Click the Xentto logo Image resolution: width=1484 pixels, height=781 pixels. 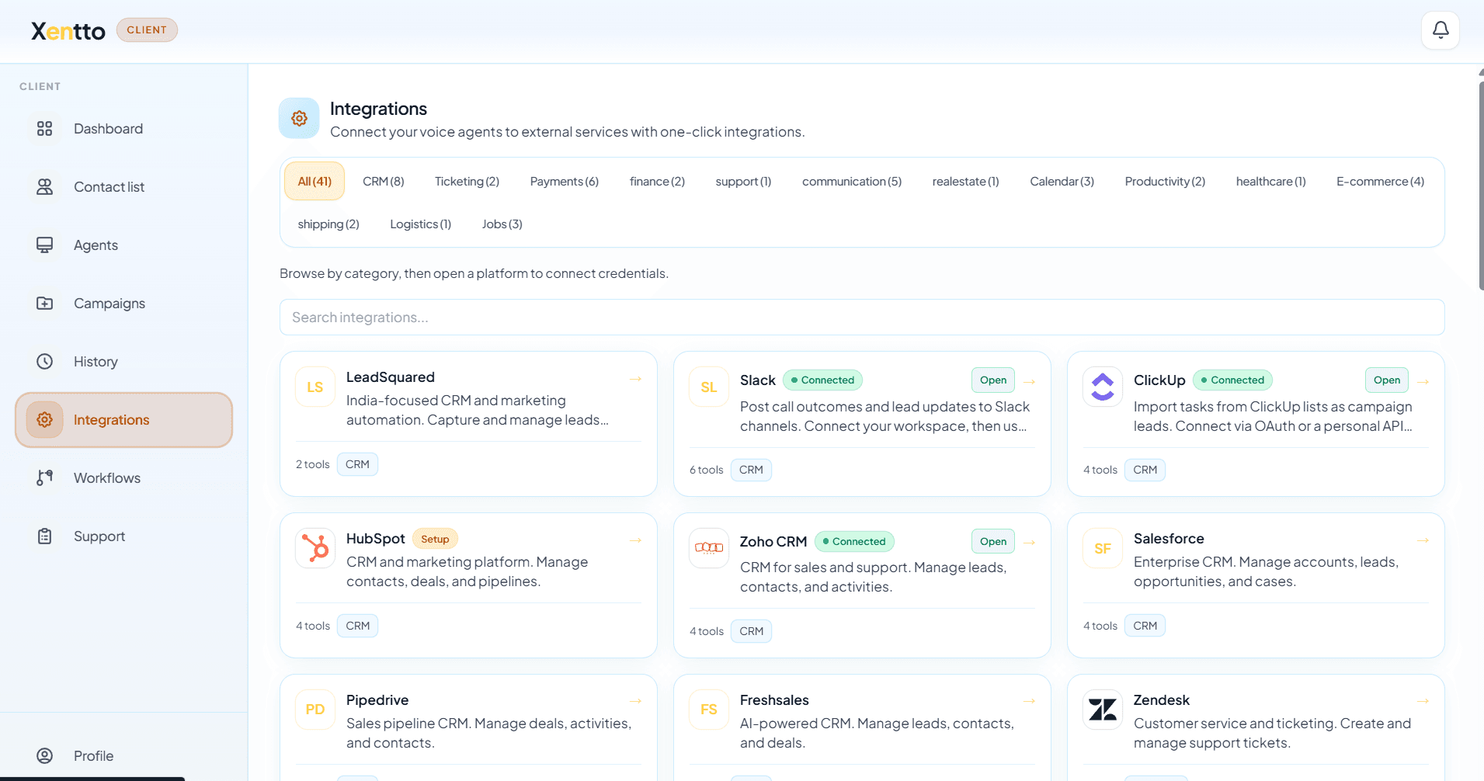68,31
